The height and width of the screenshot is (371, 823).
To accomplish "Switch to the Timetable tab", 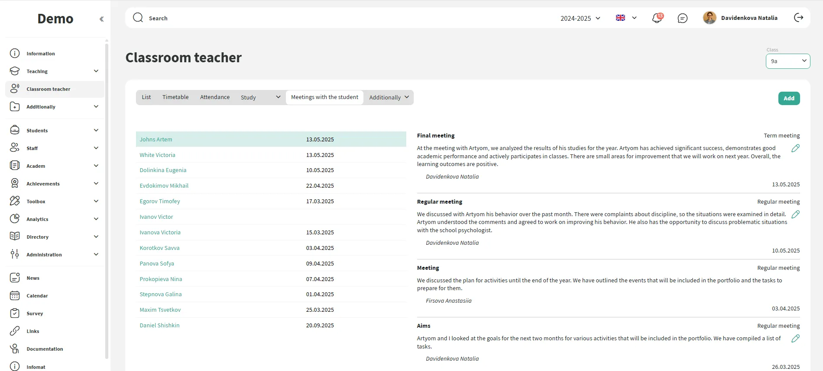I will (x=175, y=97).
